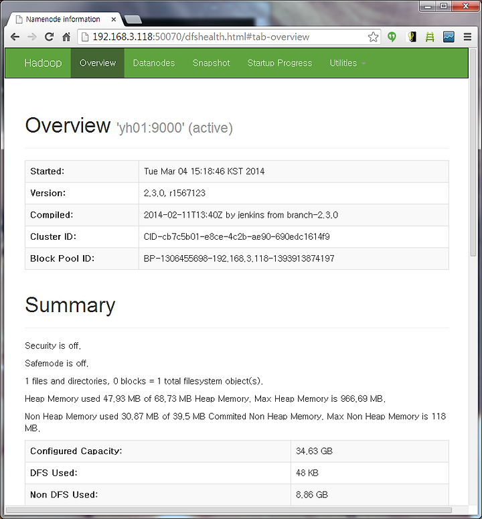Open the green ladder extension icon

click(430, 37)
